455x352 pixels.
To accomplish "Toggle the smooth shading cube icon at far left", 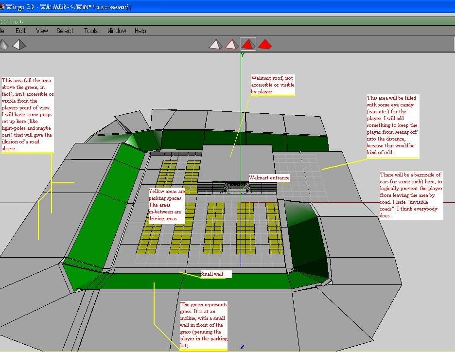I will (3, 45).
